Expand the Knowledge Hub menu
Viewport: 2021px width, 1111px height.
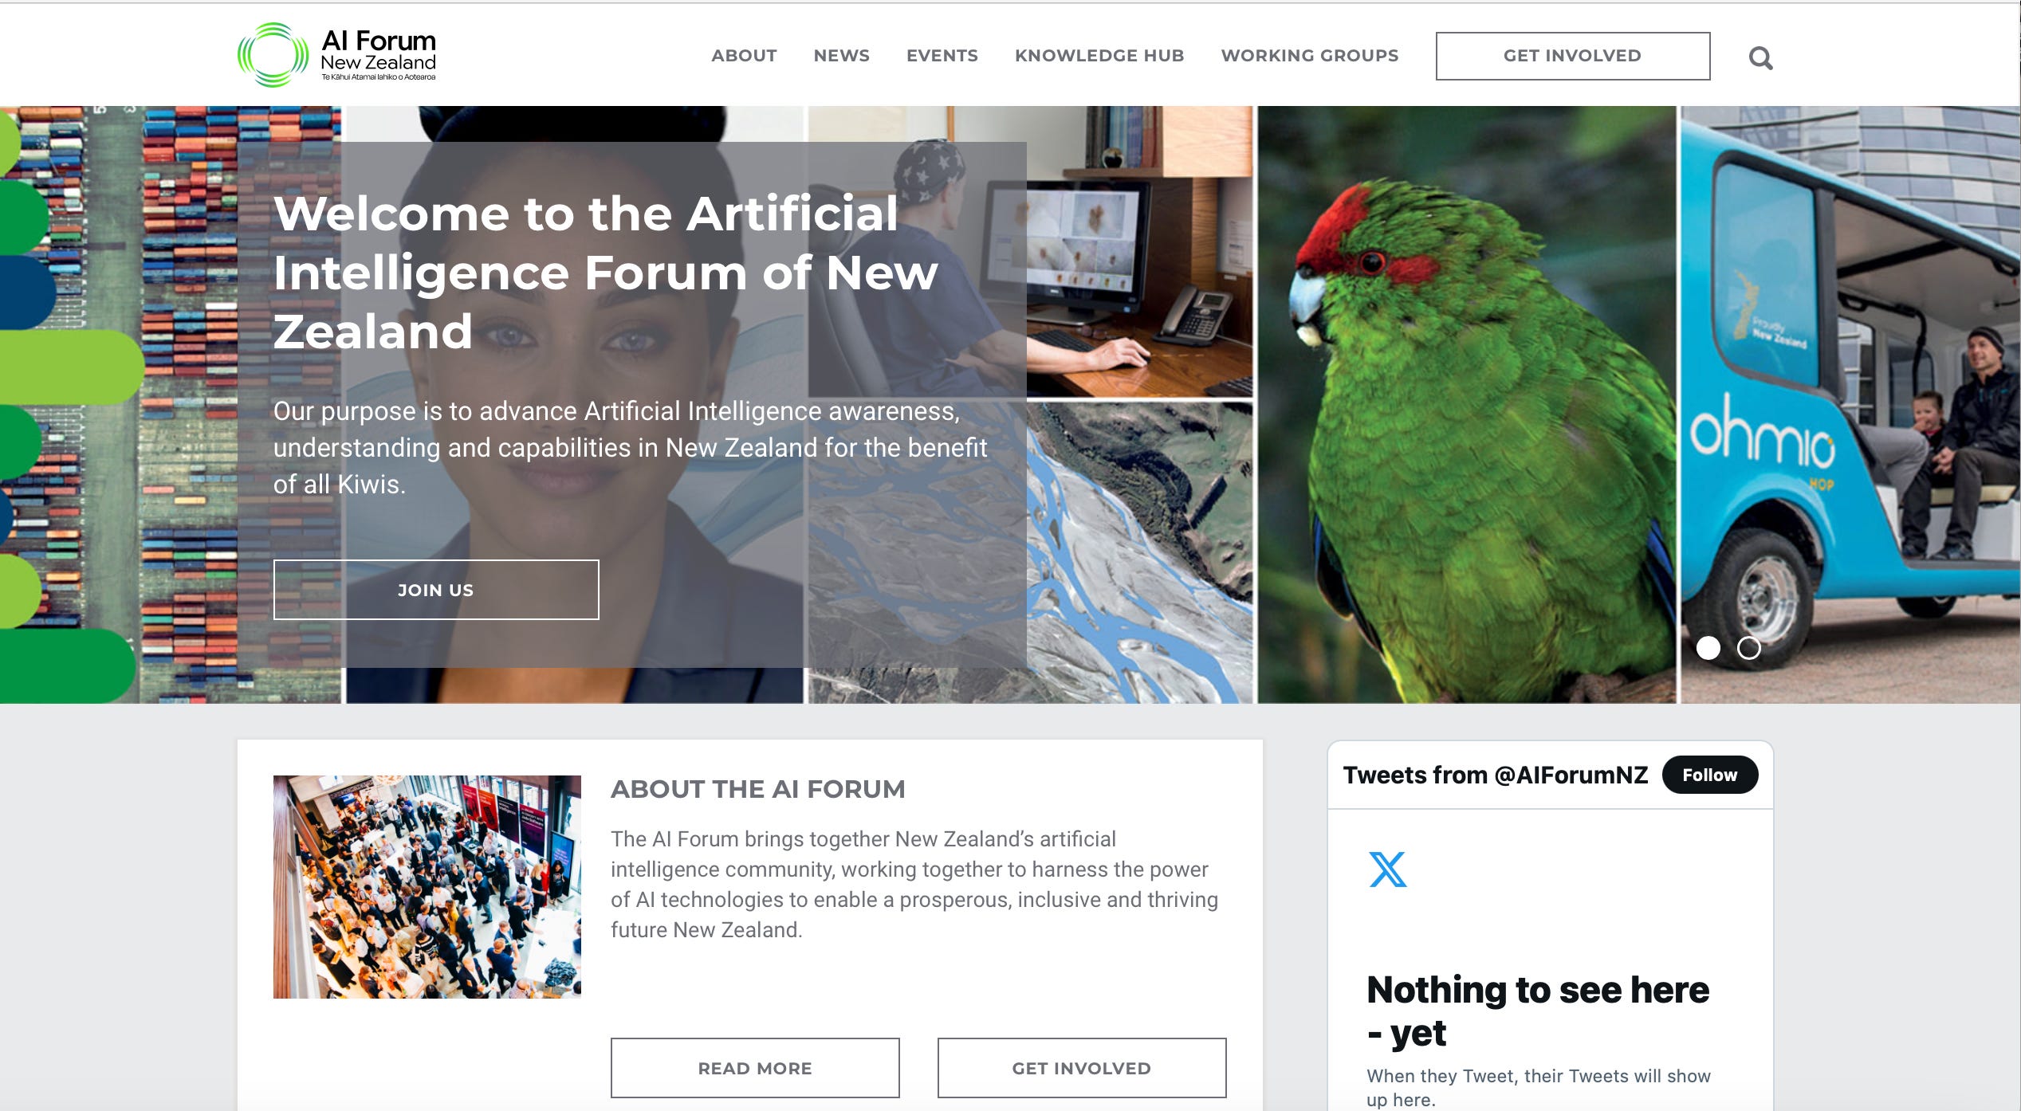tap(1099, 56)
